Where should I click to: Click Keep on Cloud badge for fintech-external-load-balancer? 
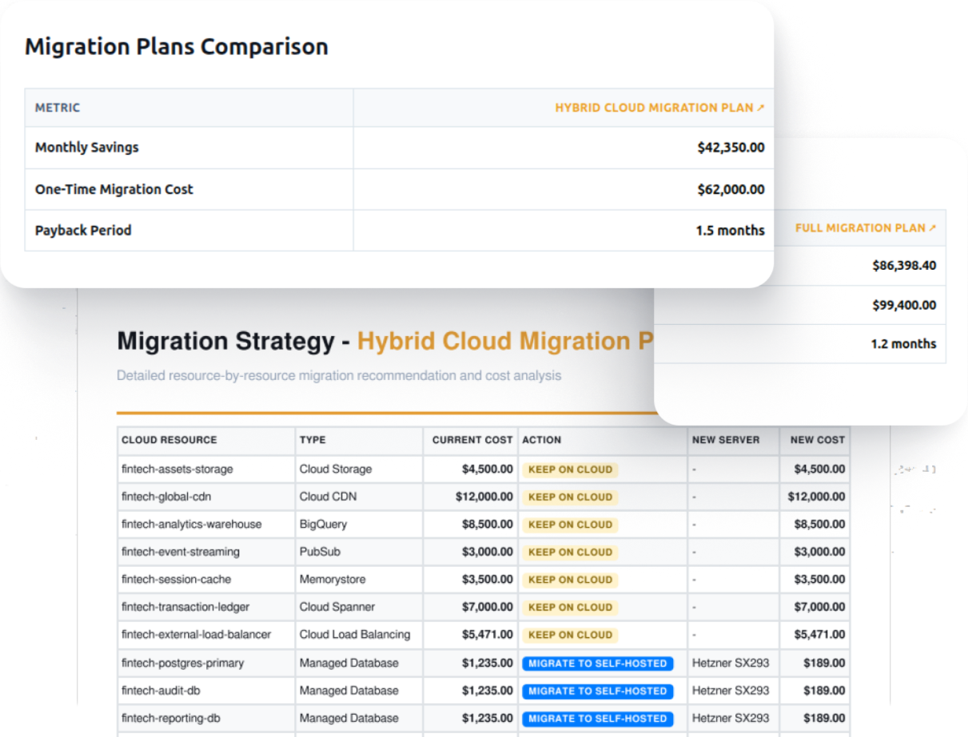[x=570, y=635]
